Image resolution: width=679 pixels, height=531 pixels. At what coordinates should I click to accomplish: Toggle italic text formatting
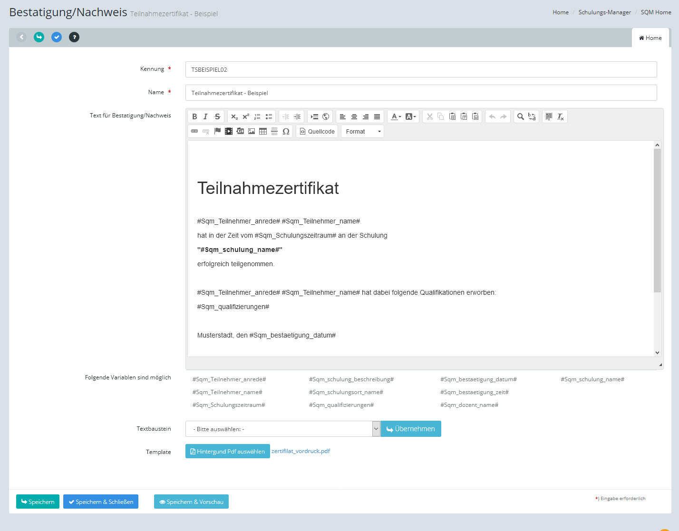point(205,116)
